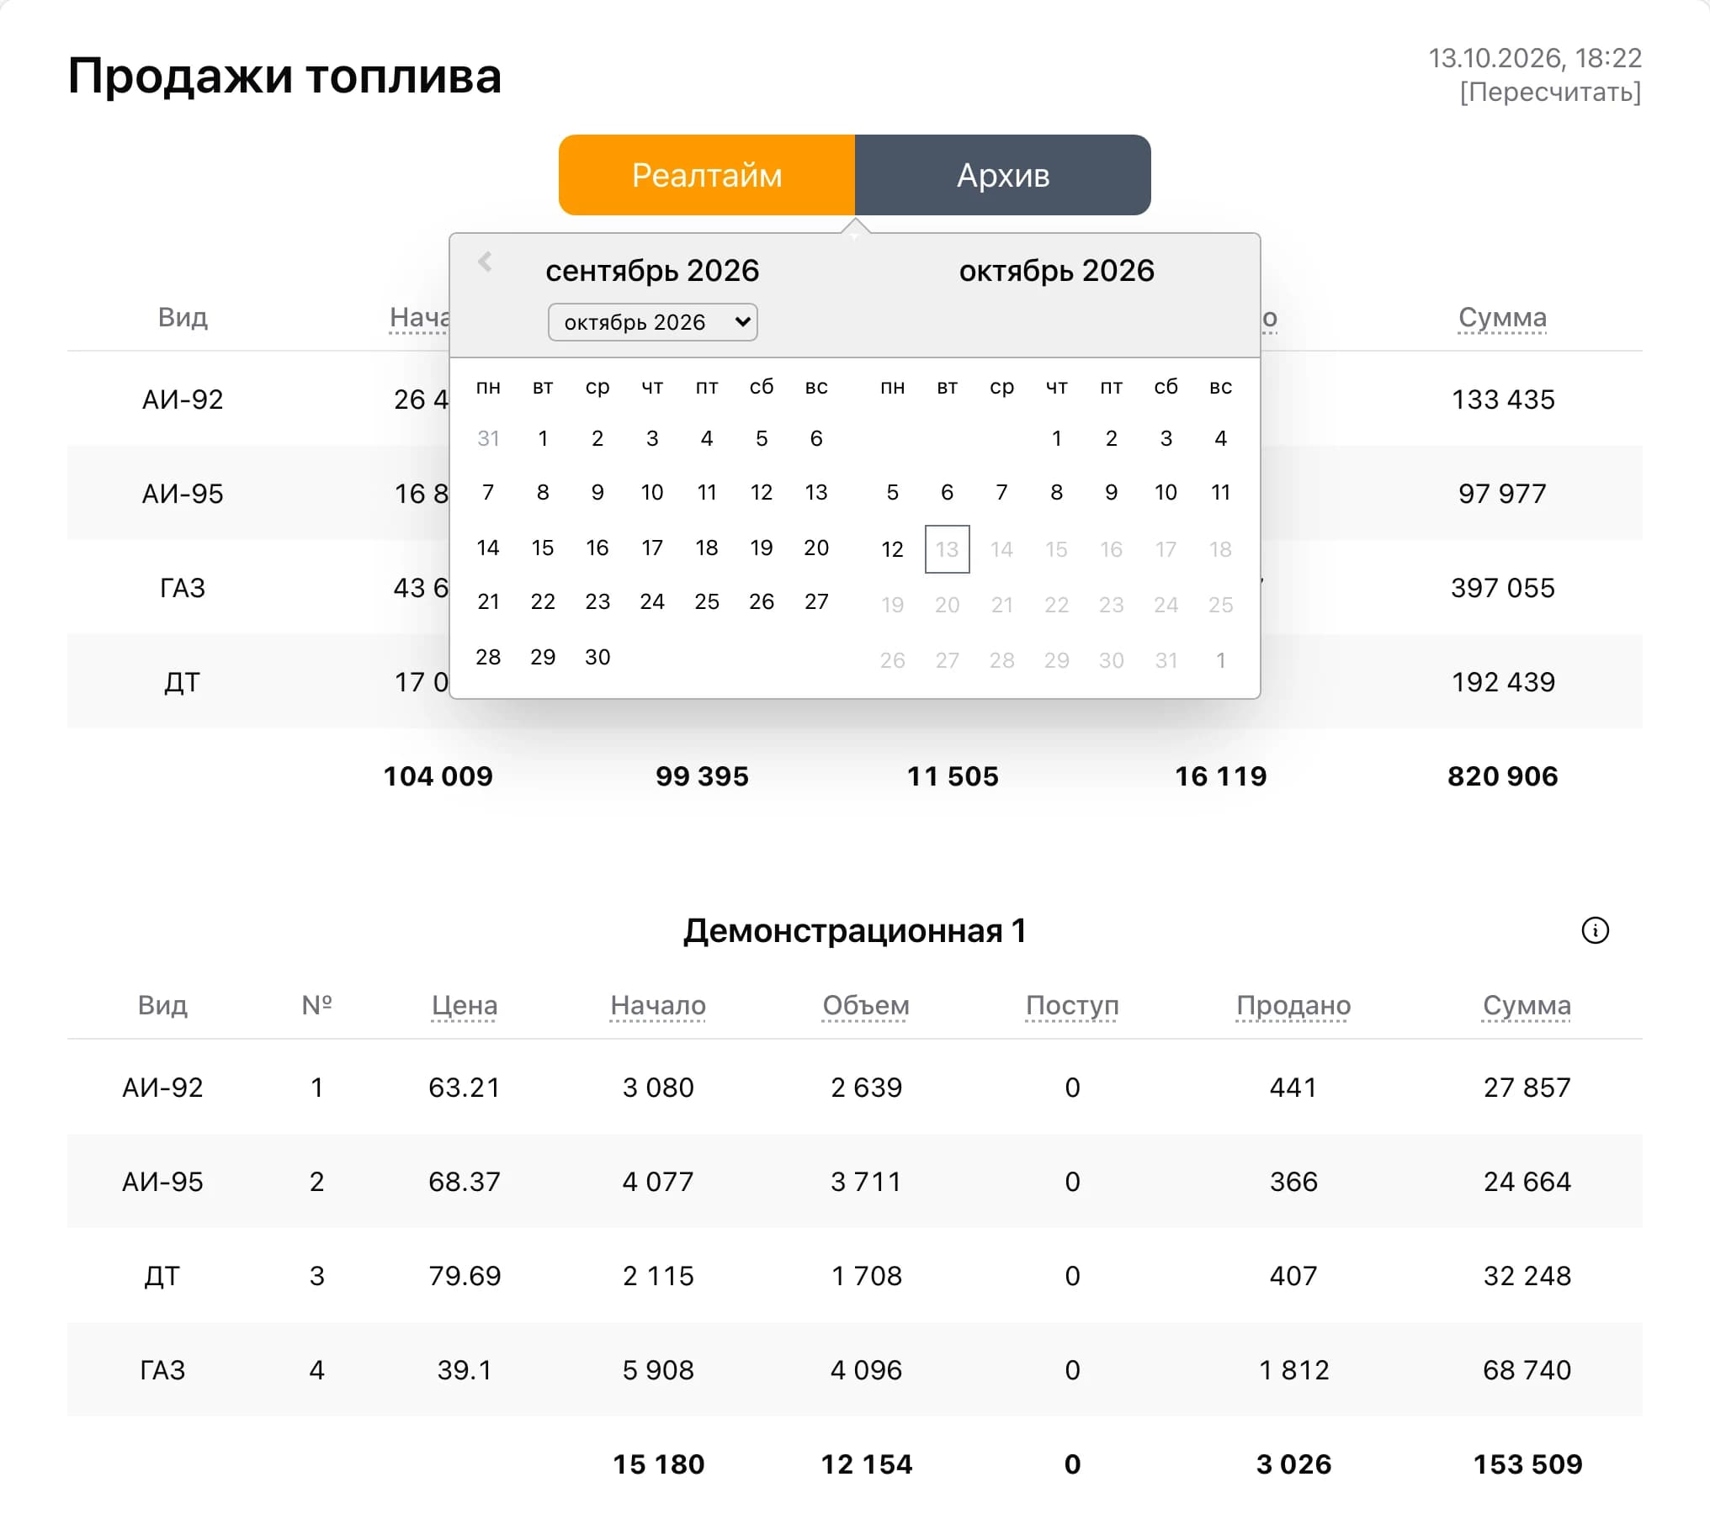Click Цена column header in lower table

click(464, 1005)
